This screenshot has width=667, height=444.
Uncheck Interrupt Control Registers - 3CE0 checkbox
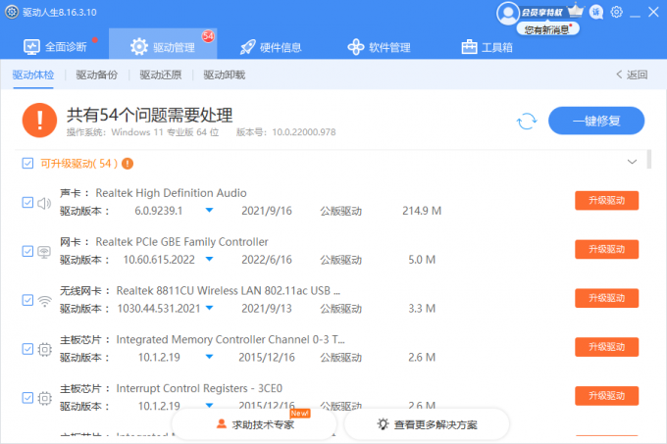(x=27, y=398)
